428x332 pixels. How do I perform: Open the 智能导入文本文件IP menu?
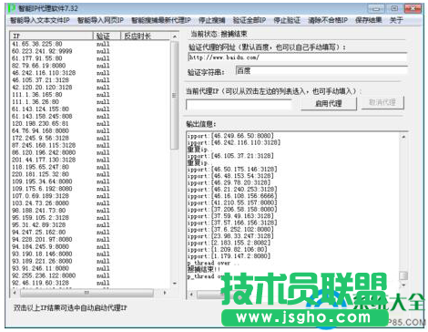(x=40, y=20)
